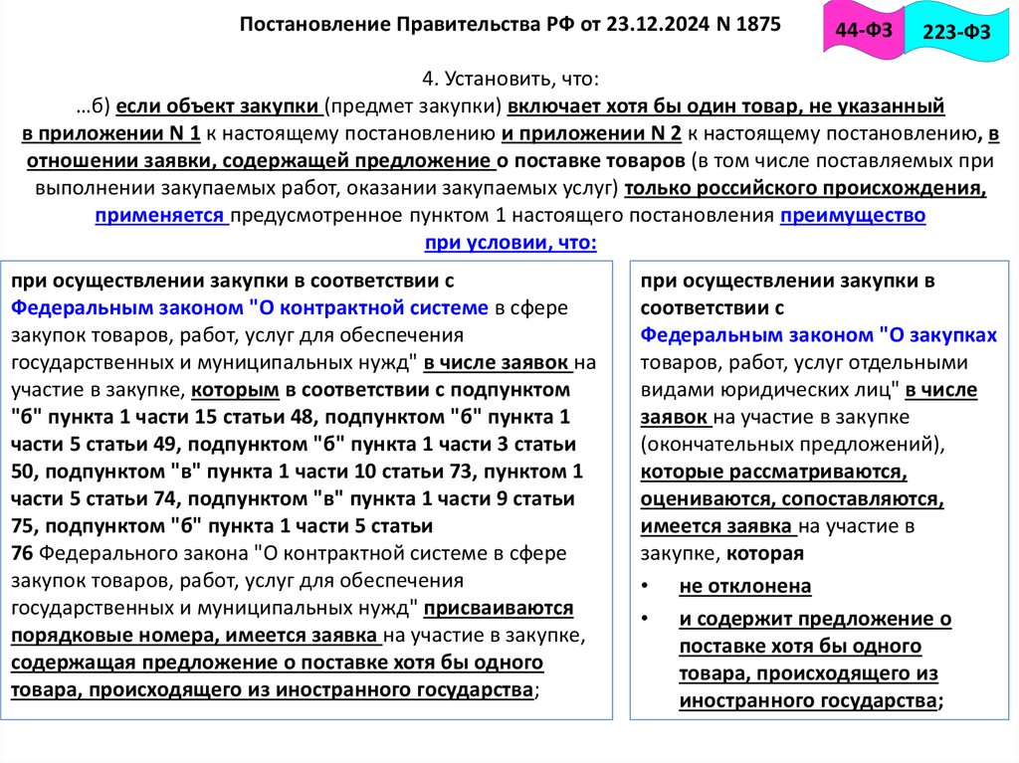Click bold word 'которая' in right box
1019x763 pixels.
(765, 554)
